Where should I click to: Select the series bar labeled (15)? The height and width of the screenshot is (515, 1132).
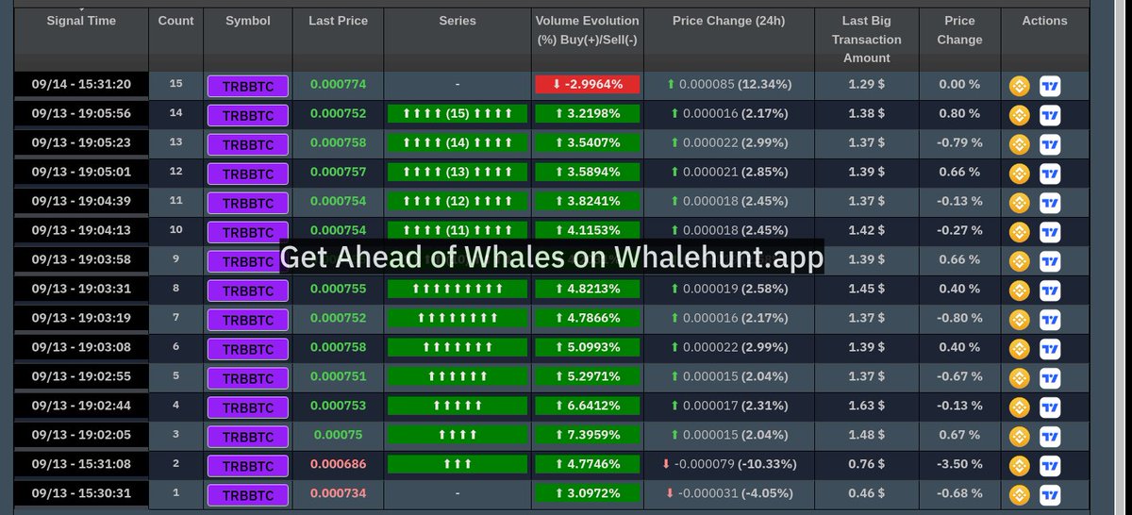point(458,114)
